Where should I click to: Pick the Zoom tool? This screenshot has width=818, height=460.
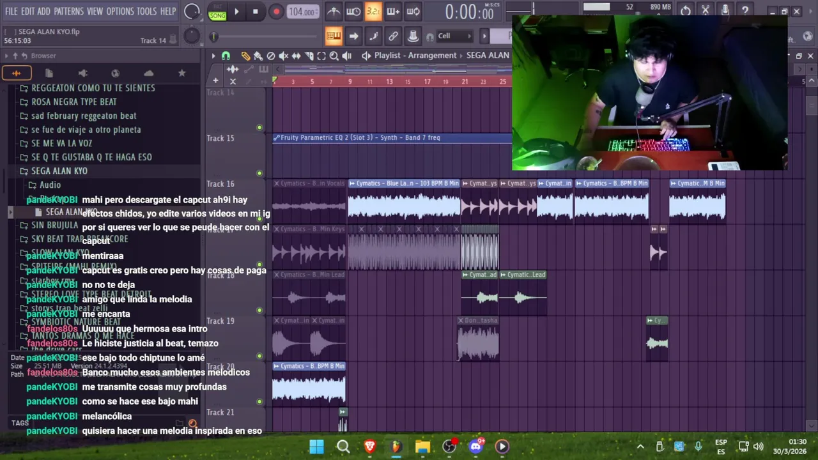coord(334,56)
